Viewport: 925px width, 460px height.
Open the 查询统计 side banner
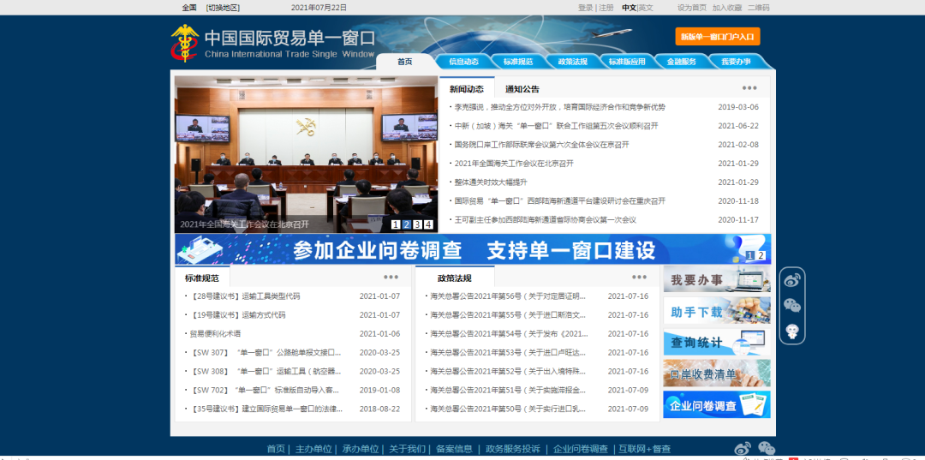(717, 342)
